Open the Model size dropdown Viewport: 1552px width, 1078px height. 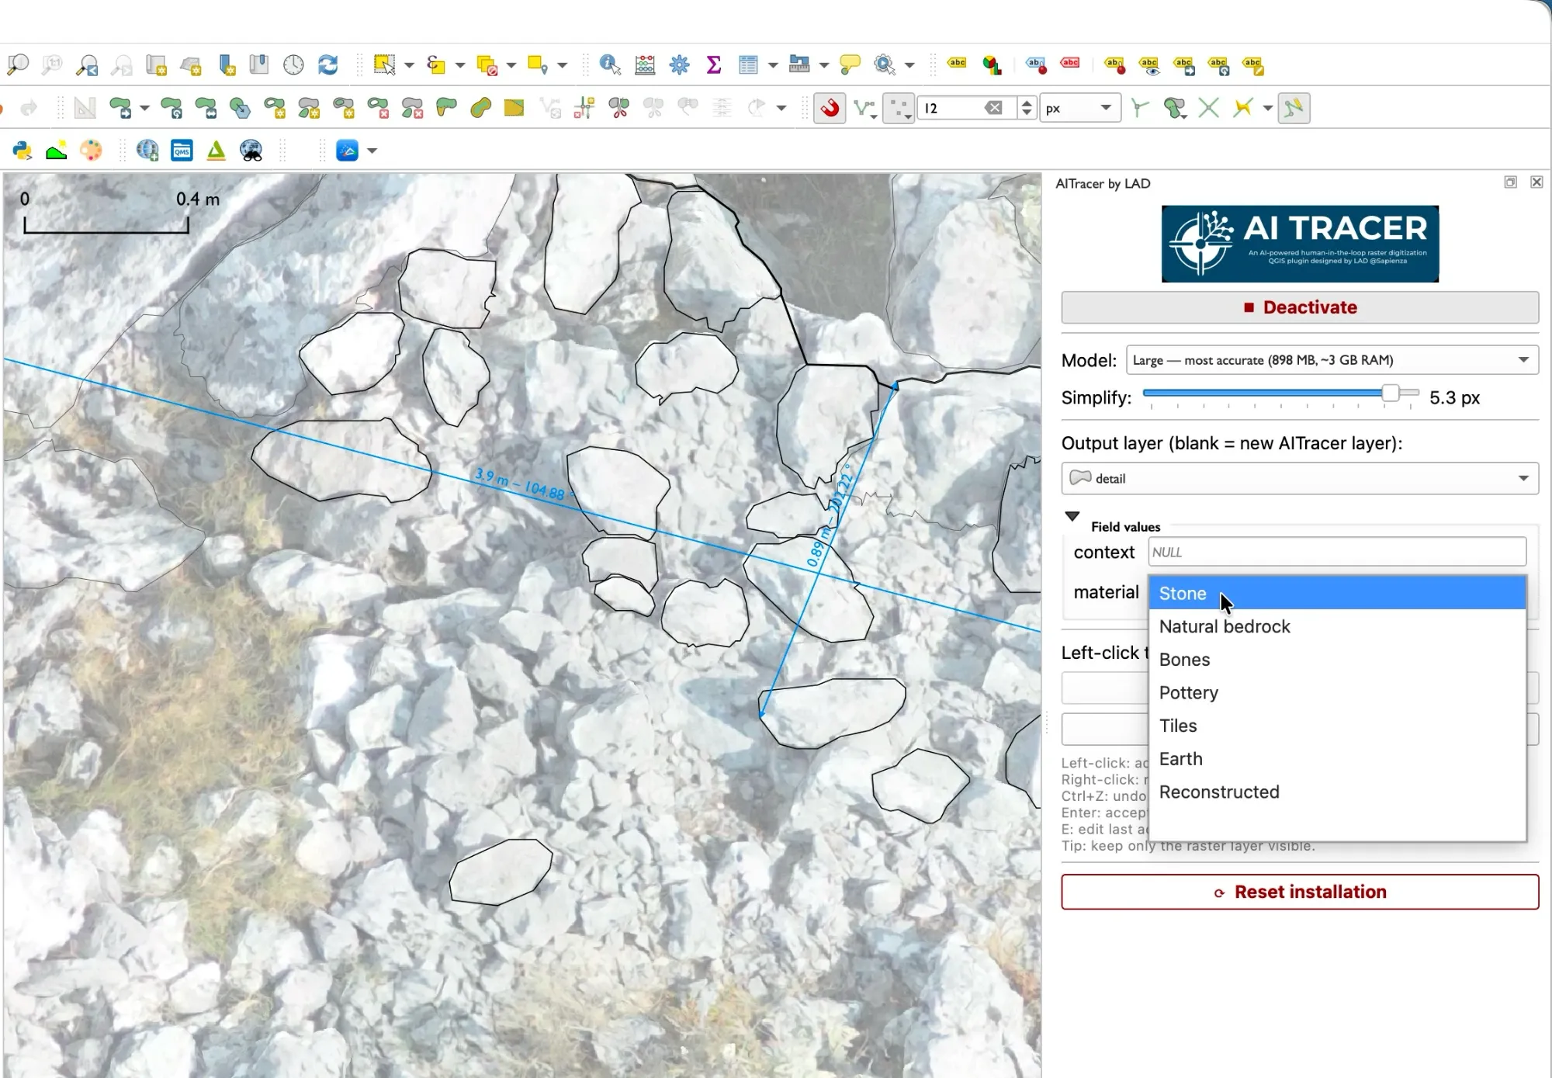coord(1332,360)
